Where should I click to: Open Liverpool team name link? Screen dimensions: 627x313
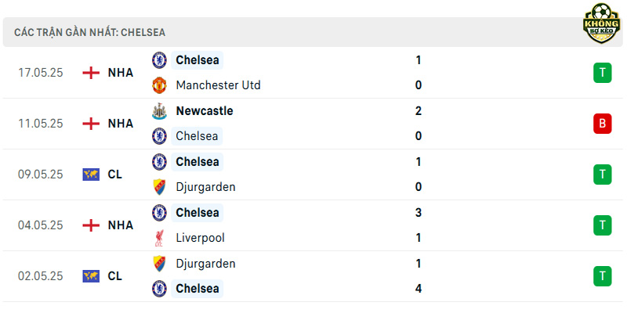(201, 238)
